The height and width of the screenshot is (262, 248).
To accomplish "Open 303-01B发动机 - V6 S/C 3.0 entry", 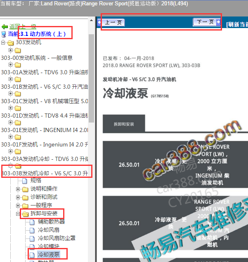I will [45, 87].
